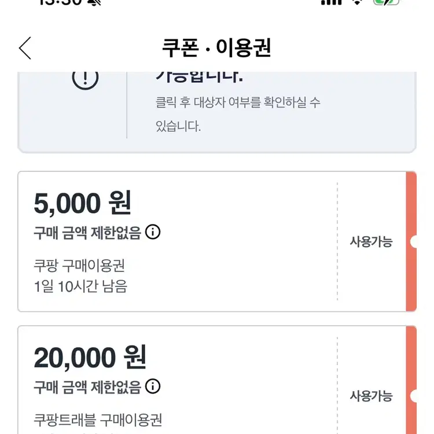434x434 pixels.
Task: Tap the battery icon in status bar
Action: tap(386, 2)
